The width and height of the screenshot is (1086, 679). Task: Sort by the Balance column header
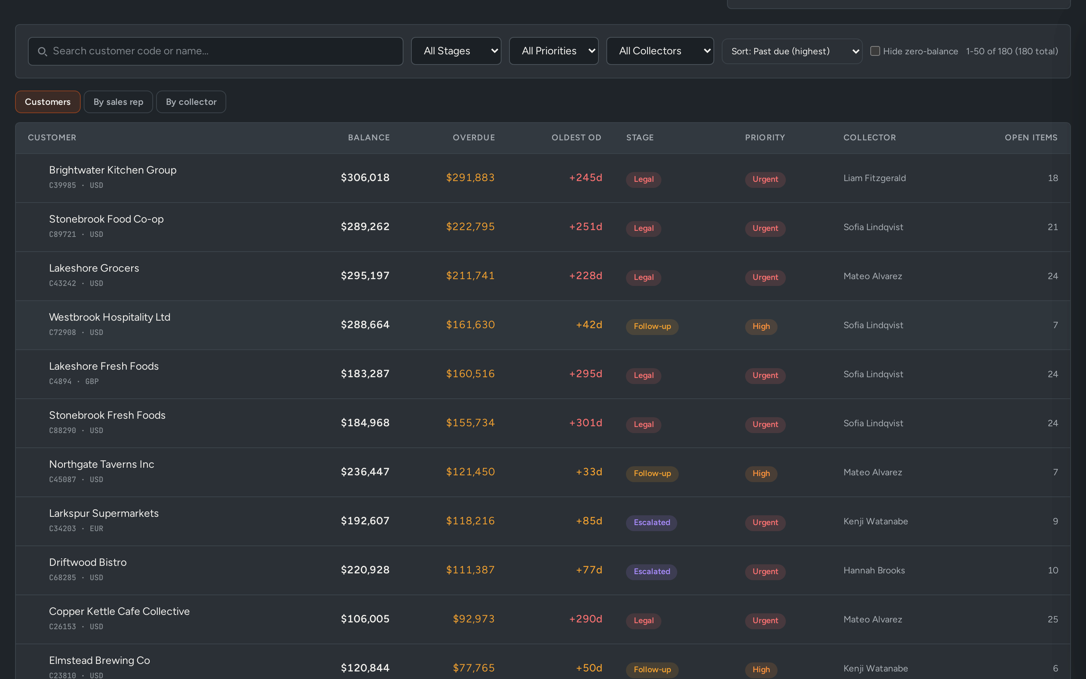(369, 137)
